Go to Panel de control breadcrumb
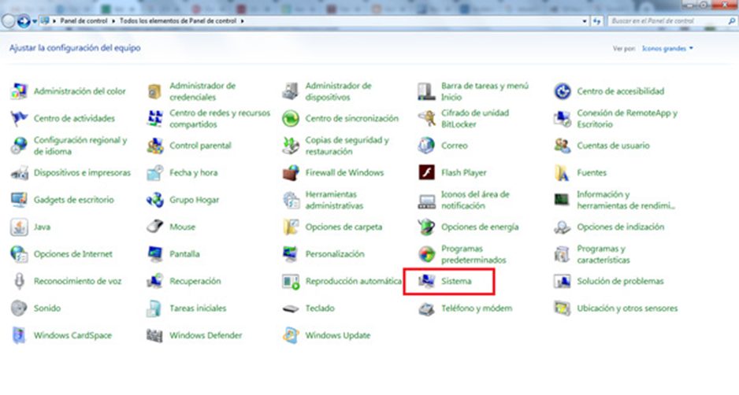 coord(84,21)
